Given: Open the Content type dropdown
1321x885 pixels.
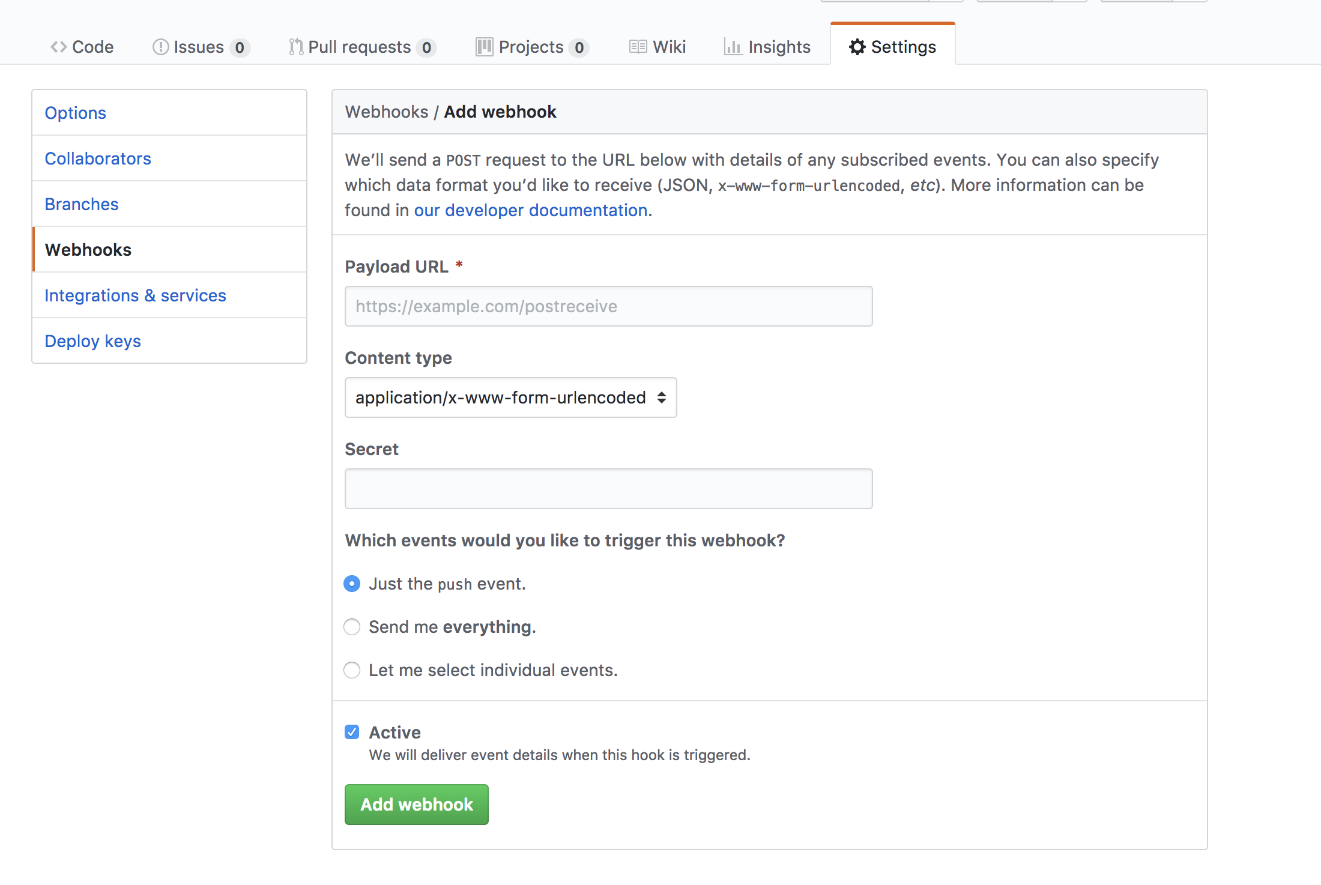Looking at the screenshot, I should click(510, 397).
